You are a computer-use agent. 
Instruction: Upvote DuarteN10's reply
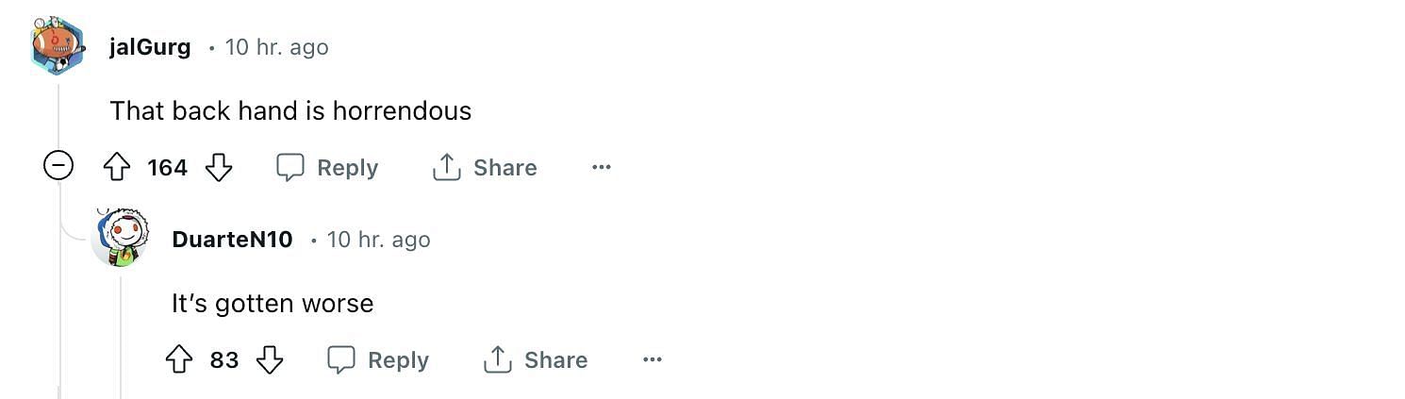pos(179,360)
